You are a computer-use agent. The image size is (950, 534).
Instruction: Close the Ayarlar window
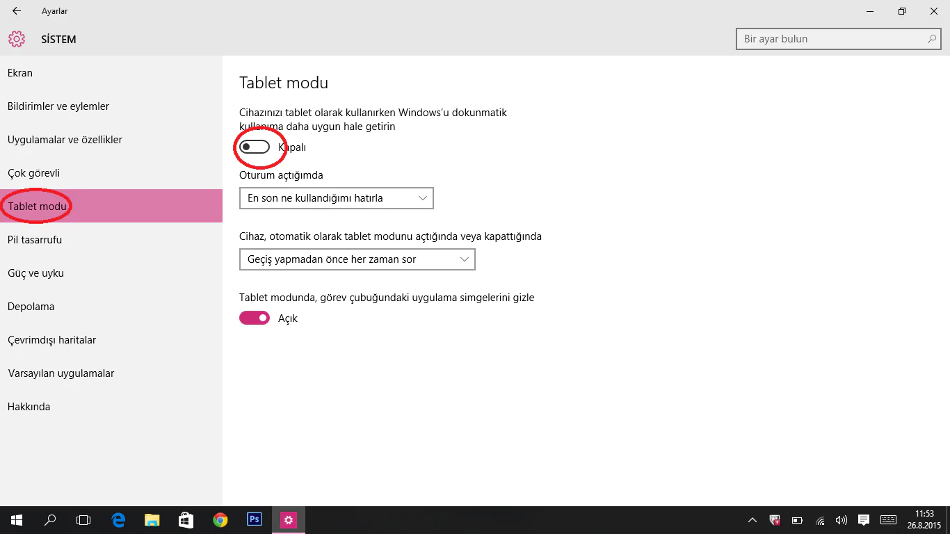point(934,11)
